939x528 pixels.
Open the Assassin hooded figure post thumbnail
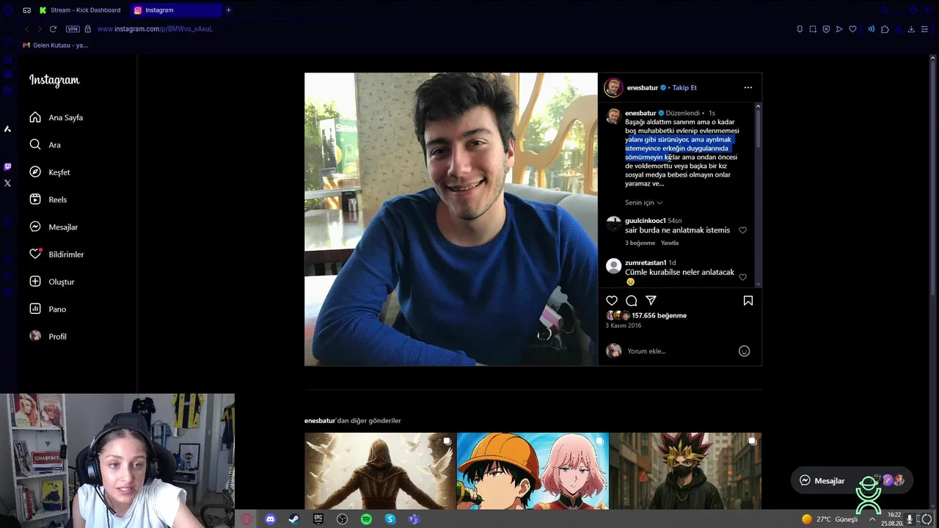coord(380,471)
